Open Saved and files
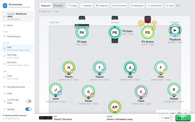This screenshot has height=122, width=195. 154,5
